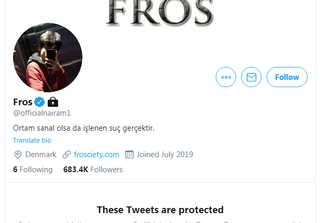Click the Denmark location text

[41, 155]
